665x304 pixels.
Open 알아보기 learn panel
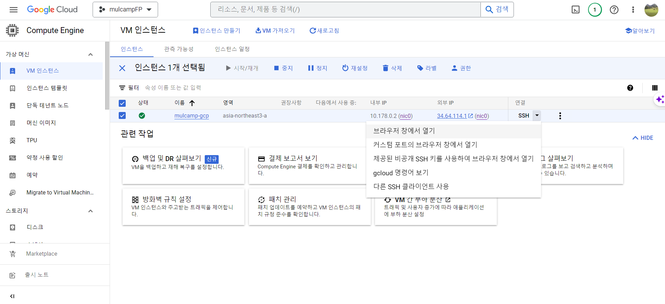640,31
